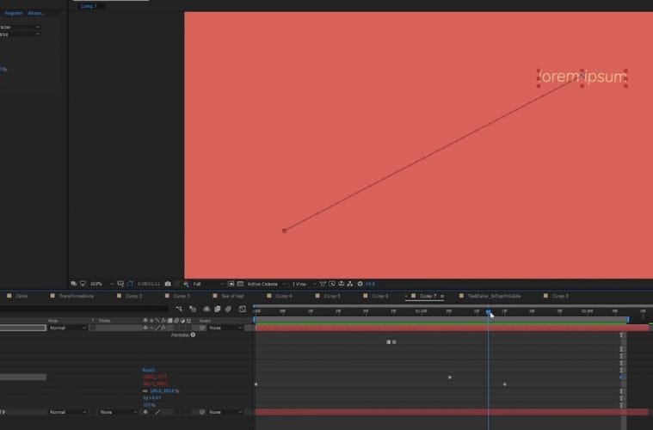Take a snapshot with camera icon
653x430 pixels.
(x=168, y=284)
